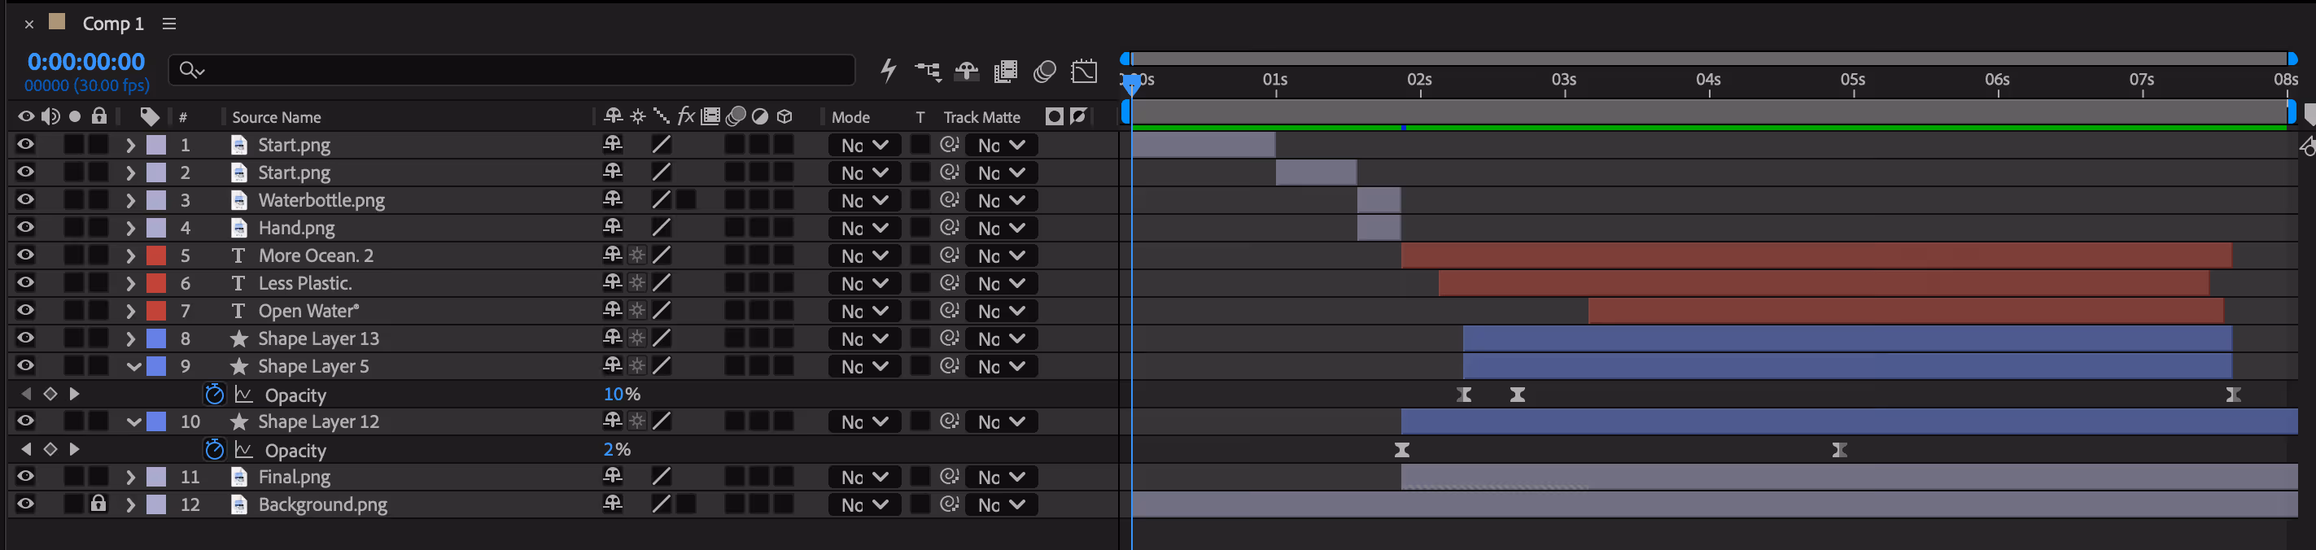2316x550 pixels.
Task: Select Shape Layer 12 Opacity keyframe near 05s
Action: (x=1839, y=449)
